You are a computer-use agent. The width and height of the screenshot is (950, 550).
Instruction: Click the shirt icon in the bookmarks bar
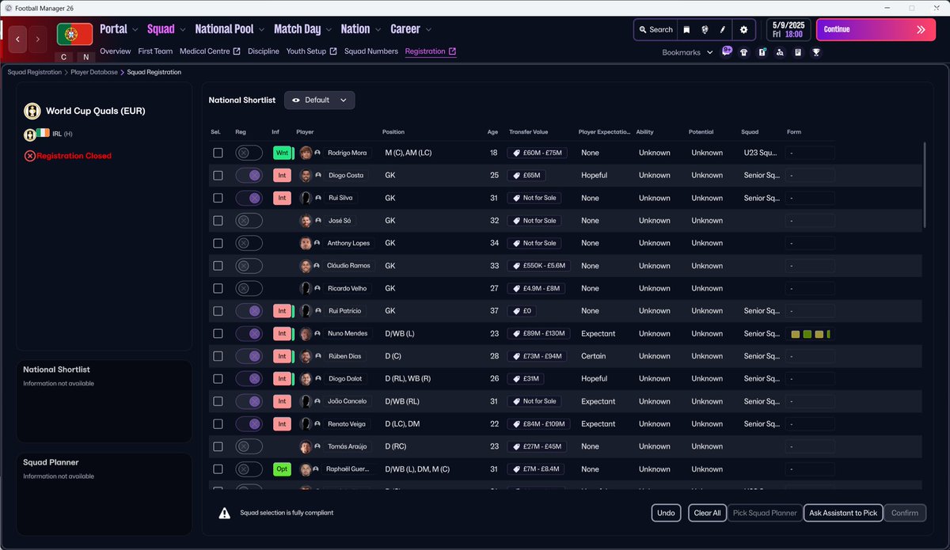pyautogui.click(x=744, y=52)
